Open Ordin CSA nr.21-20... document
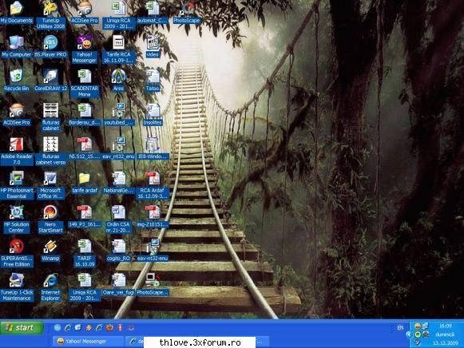464x348 pixels. (119, 219)
